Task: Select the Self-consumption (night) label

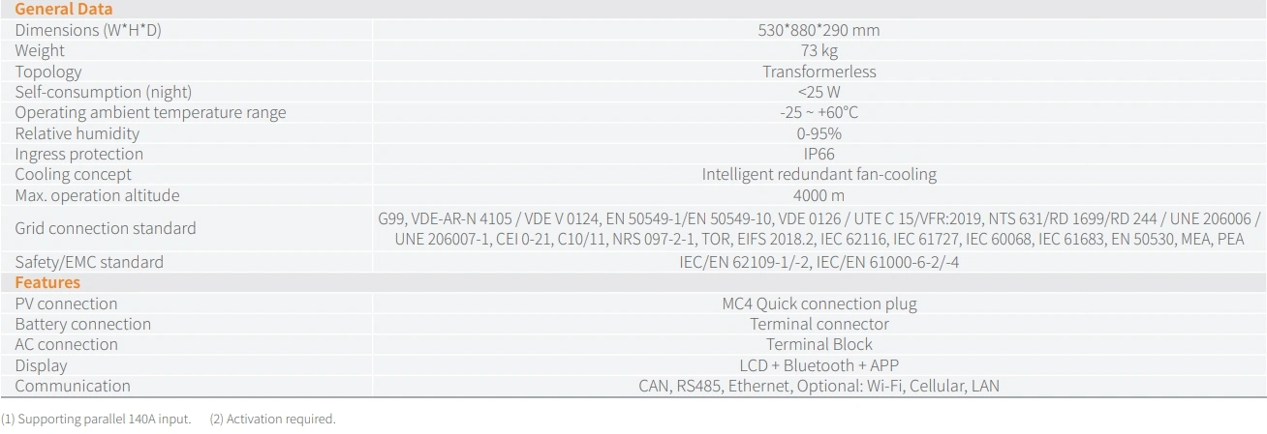Action: pyautogui.click(x=103, y=92)
